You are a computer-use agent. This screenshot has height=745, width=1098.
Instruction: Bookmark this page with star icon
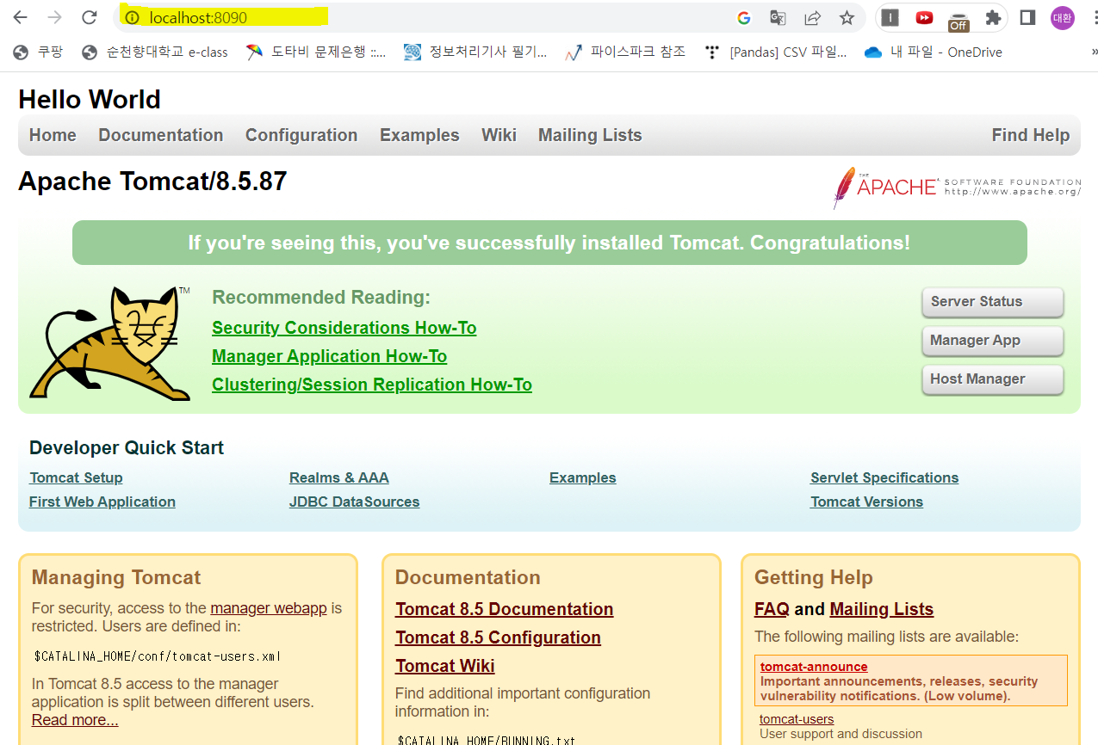(847, 17)
